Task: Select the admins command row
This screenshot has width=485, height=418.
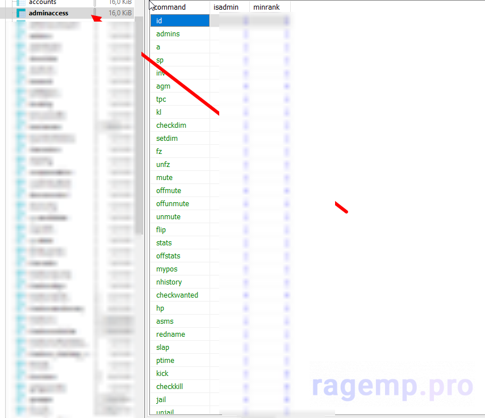Action: pos(168,34)
